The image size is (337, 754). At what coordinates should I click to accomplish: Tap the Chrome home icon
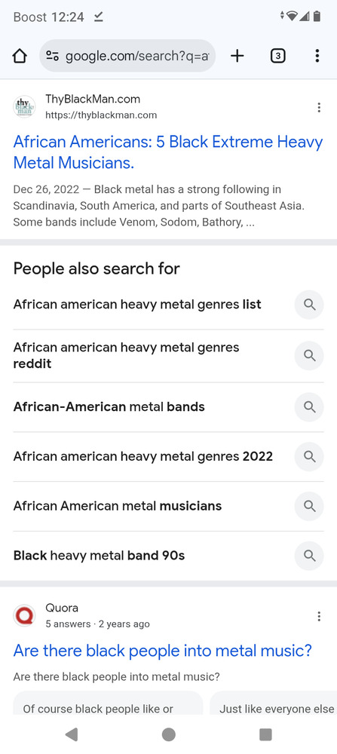20,57
